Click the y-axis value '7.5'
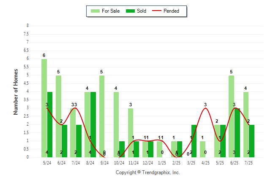 coord(26,34)
